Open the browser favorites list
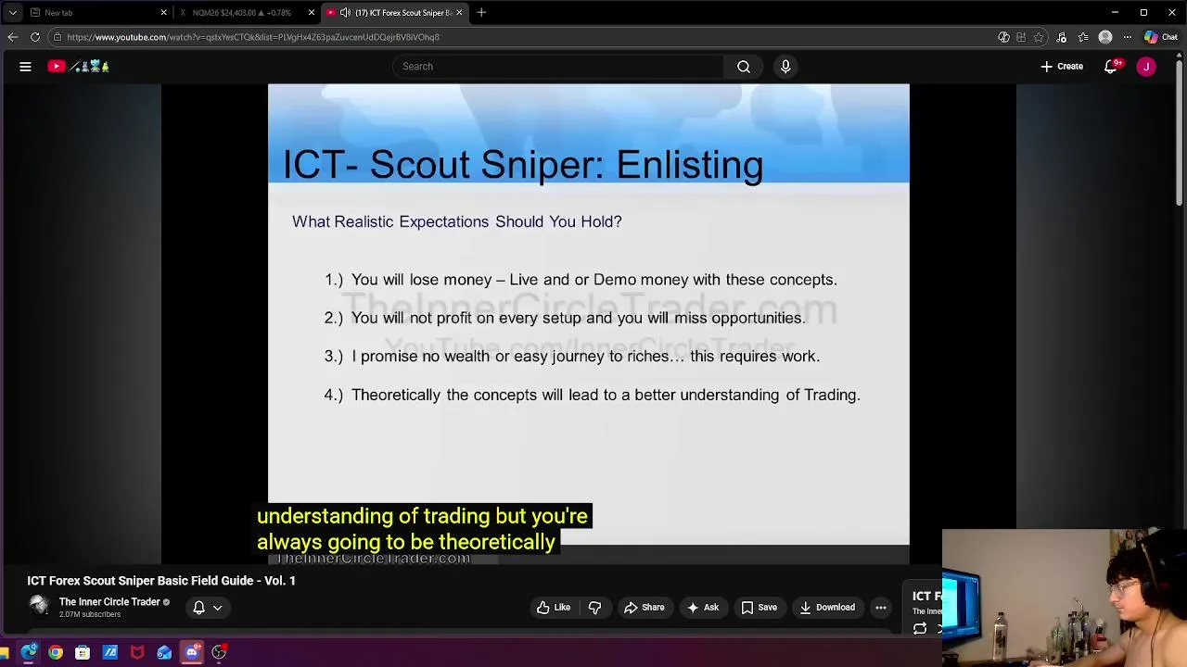1187x667 pixels. click(x=1083, y=37)
